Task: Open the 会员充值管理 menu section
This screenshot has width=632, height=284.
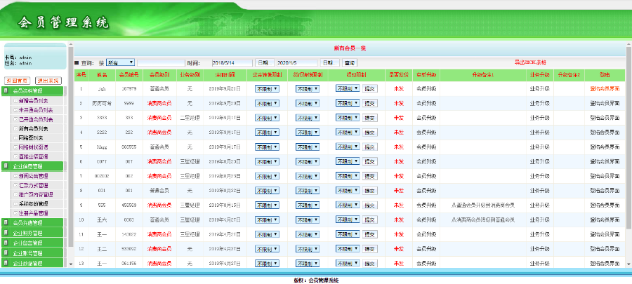Action: click(32, 222)
